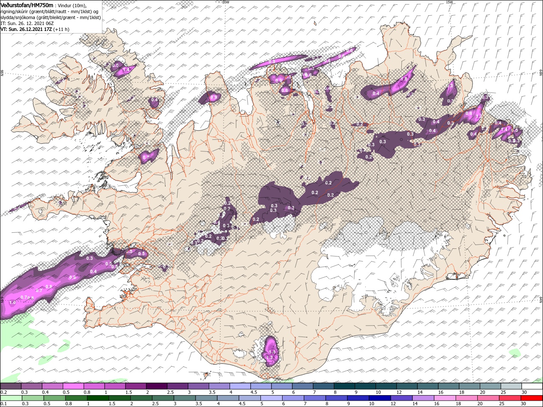Click the bright pink 0.5 snow legend swatch

point(73,386)
